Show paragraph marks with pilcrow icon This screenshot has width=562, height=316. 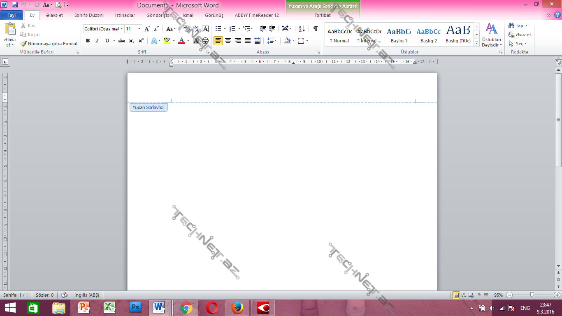(x=316, y=29)
